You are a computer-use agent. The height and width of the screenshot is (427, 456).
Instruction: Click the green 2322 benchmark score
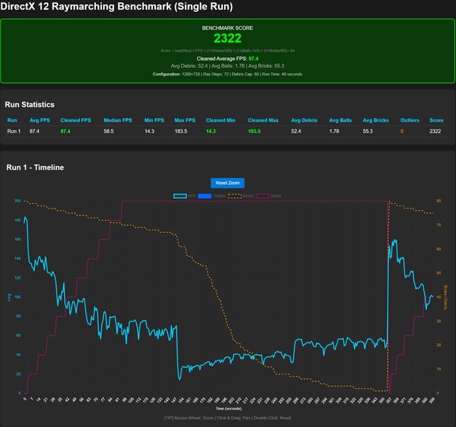click(x=227, y=38)
